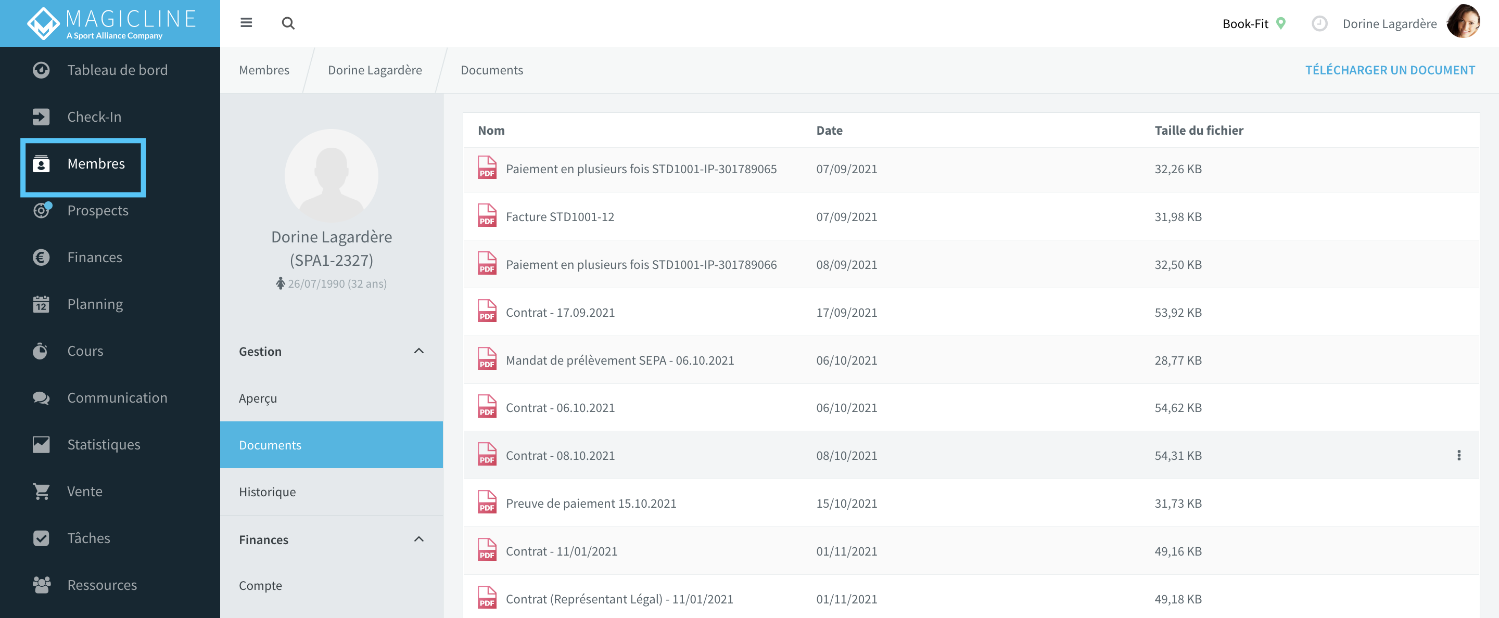Image resolution: width=1499 pixels, height=618 pixels.
Task: Open Statistiques in the sidebar
Action: point(104,445)
